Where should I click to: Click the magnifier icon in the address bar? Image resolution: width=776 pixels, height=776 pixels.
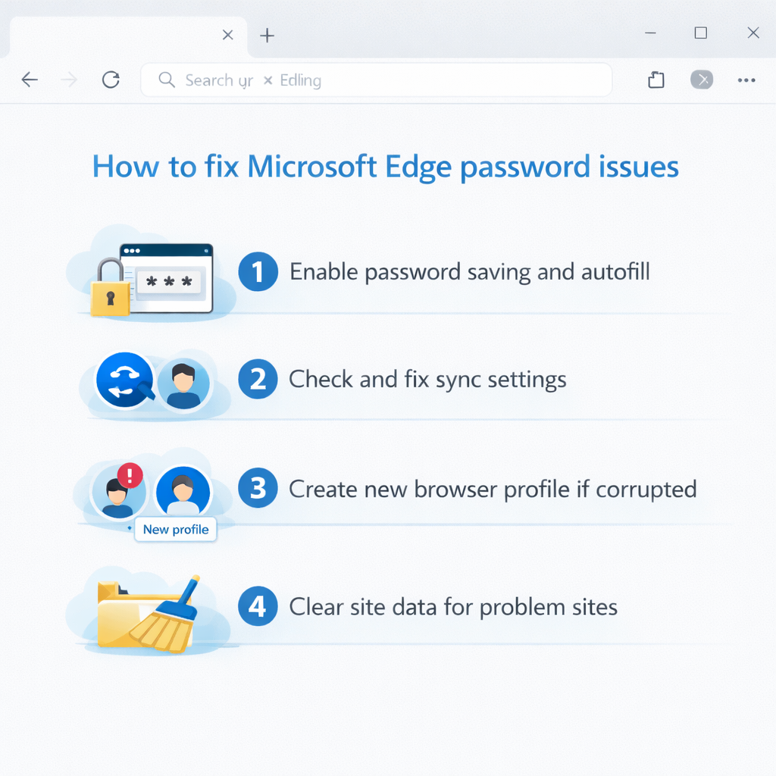coord(167,80)
